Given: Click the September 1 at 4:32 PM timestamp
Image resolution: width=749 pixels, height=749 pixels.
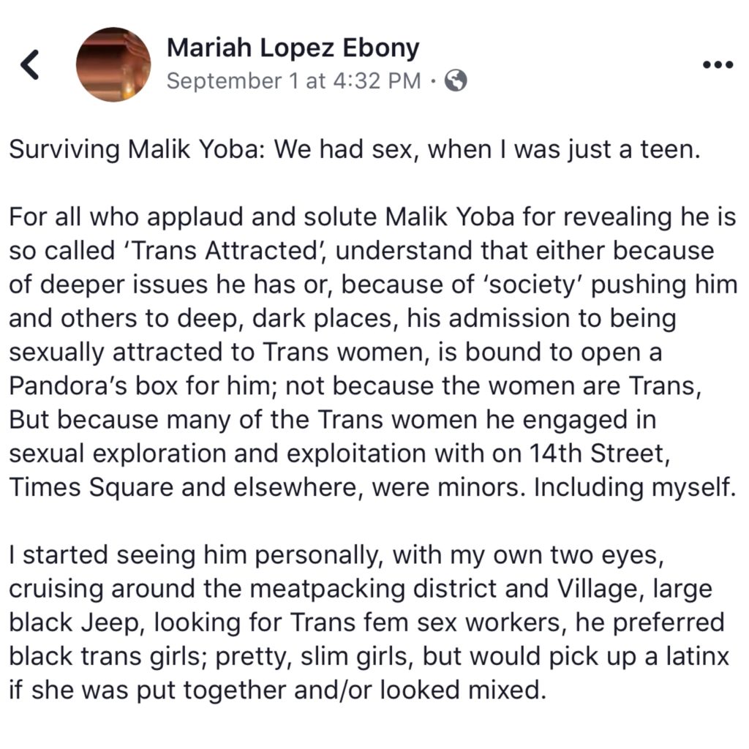Looking at the screenshot, I should pyautogui.click(x=293, y=81).
